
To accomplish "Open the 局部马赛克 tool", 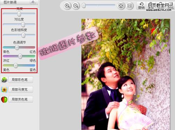I will point(21,89).
